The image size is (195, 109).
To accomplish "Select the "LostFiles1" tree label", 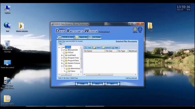I will click(x=72, y=55).
